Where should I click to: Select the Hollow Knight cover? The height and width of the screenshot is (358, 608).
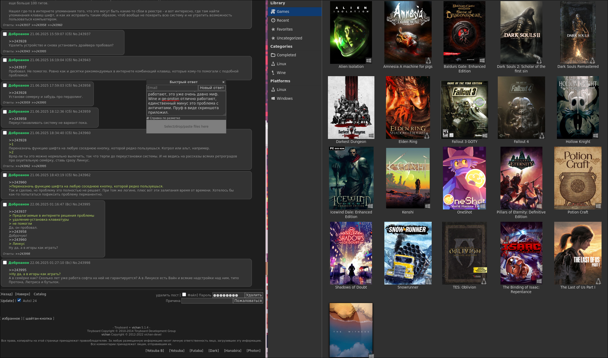578,108
